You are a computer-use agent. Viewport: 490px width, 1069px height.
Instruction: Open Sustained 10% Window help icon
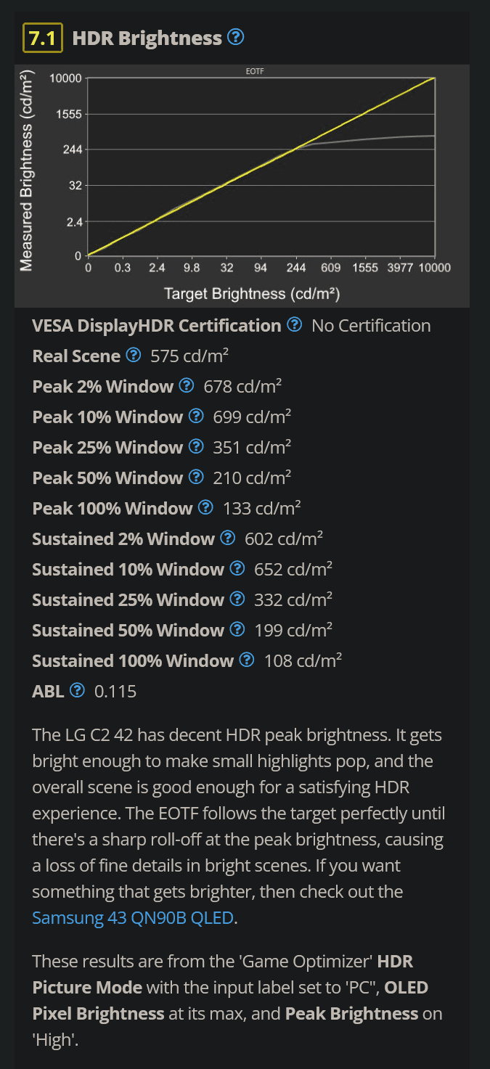click(237, 569)
